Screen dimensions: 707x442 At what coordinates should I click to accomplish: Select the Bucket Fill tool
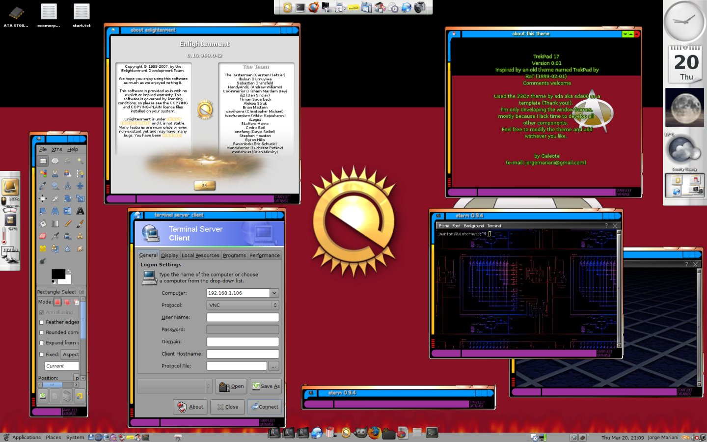(43, 223)
